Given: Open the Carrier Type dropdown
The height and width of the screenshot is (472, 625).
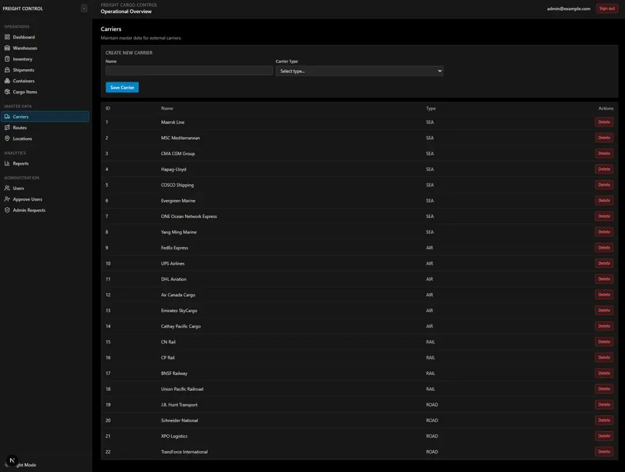Looking at the screenshot, I should pyautogui.click(x=359, y=71).
